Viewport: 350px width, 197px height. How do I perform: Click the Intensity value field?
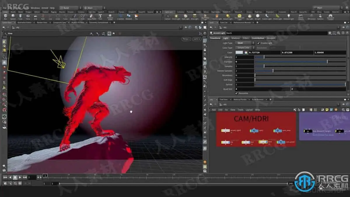click(x=244, y=57)
